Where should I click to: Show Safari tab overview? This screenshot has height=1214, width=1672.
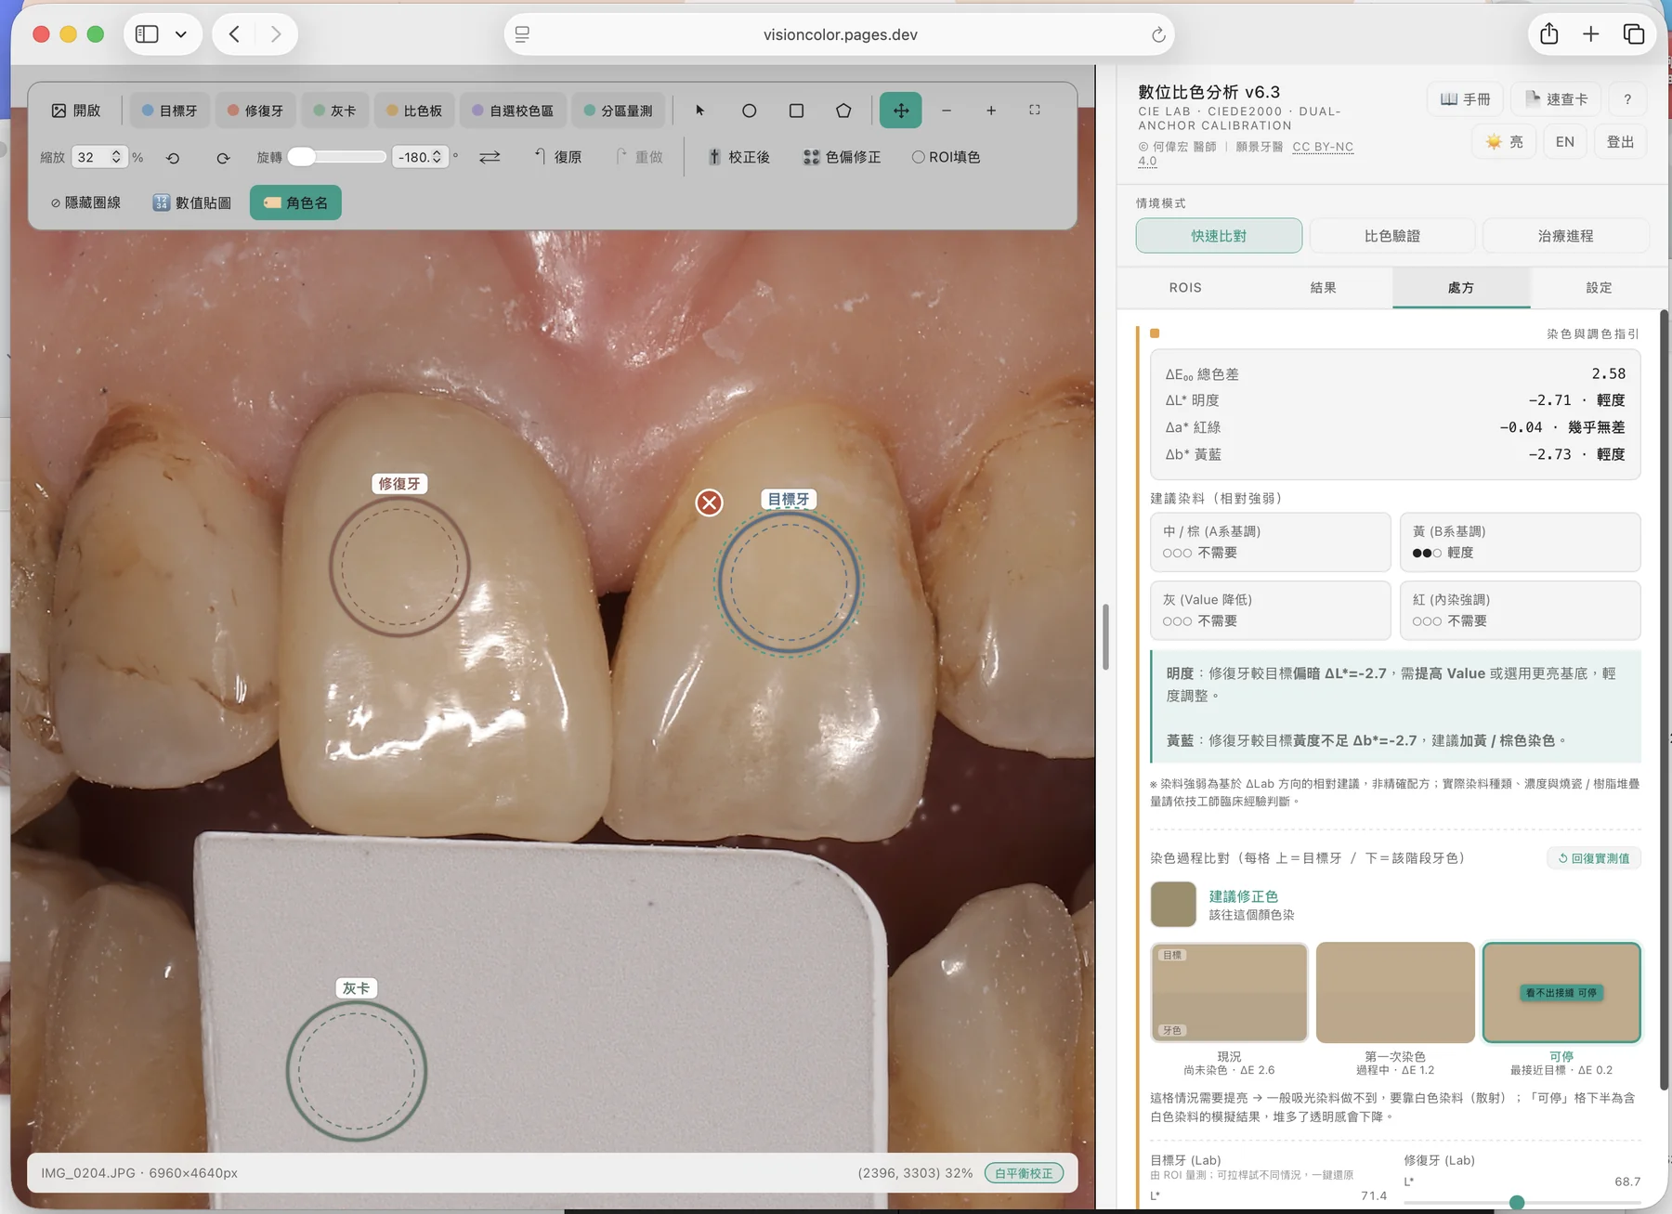point(1634,34)
